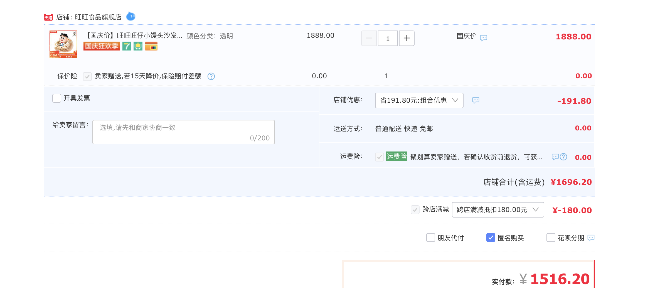Click the 店铺合计 ¥1696.20 amount

(571, 182)
